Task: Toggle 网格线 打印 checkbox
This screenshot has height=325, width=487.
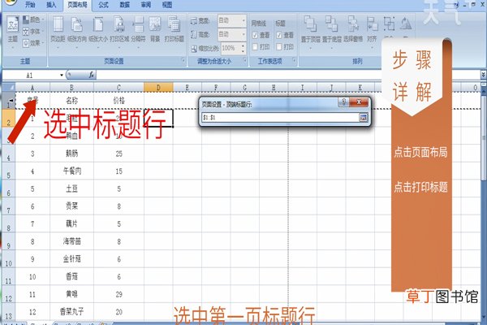Action: (255, 46)
